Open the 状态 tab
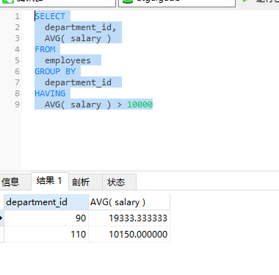 [x=119, y=182]
